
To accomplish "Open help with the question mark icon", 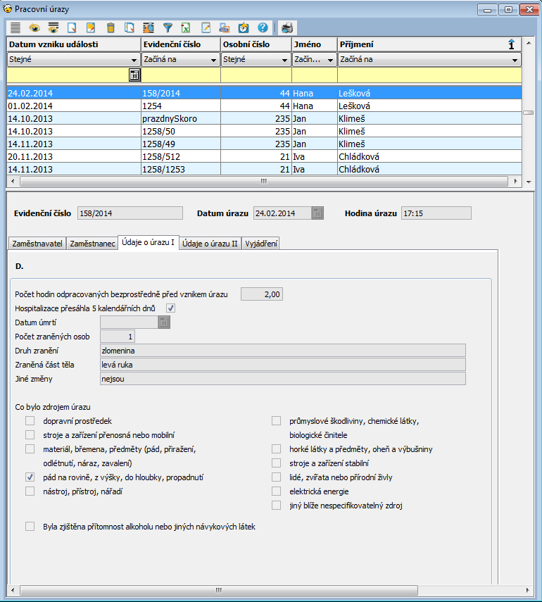I will [x=263, y=28].
